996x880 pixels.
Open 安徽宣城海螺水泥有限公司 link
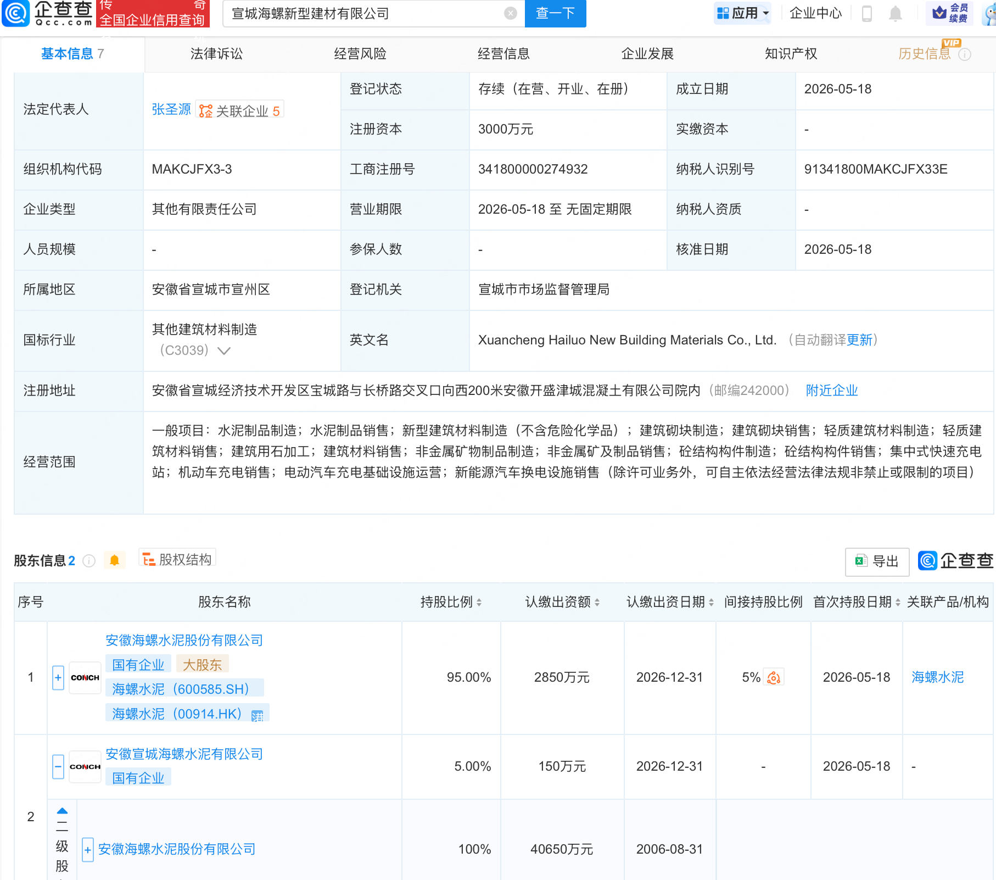(x=184, y=754)
